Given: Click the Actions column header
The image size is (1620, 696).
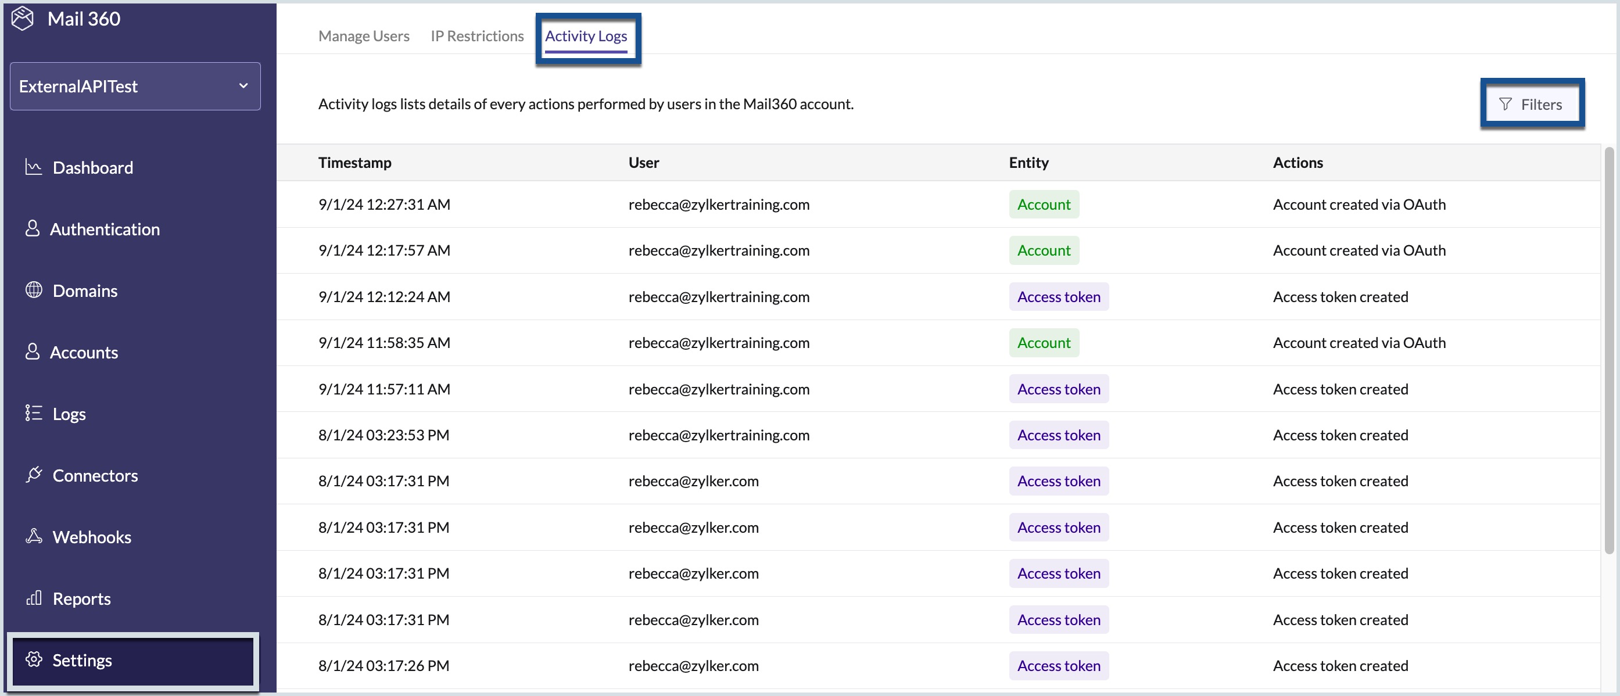Looking at the screenshot, I should pyautogui.click(x=1298, y=162).
